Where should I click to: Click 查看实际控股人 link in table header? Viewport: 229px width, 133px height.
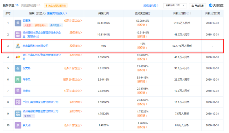point(57,13)
